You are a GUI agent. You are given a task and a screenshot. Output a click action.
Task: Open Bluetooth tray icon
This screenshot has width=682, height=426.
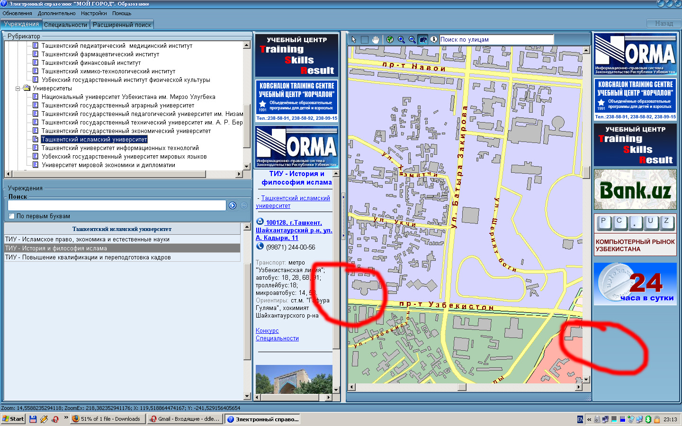pos(648,419)
